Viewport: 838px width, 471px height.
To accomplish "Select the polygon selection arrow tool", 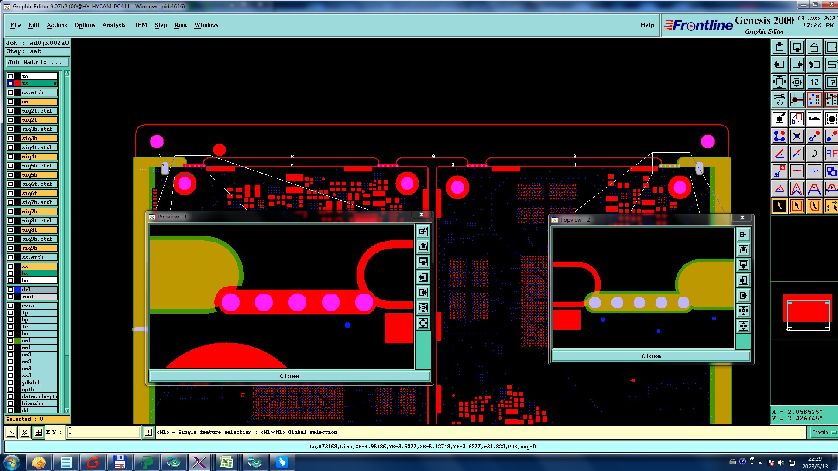I will [814, 206].
